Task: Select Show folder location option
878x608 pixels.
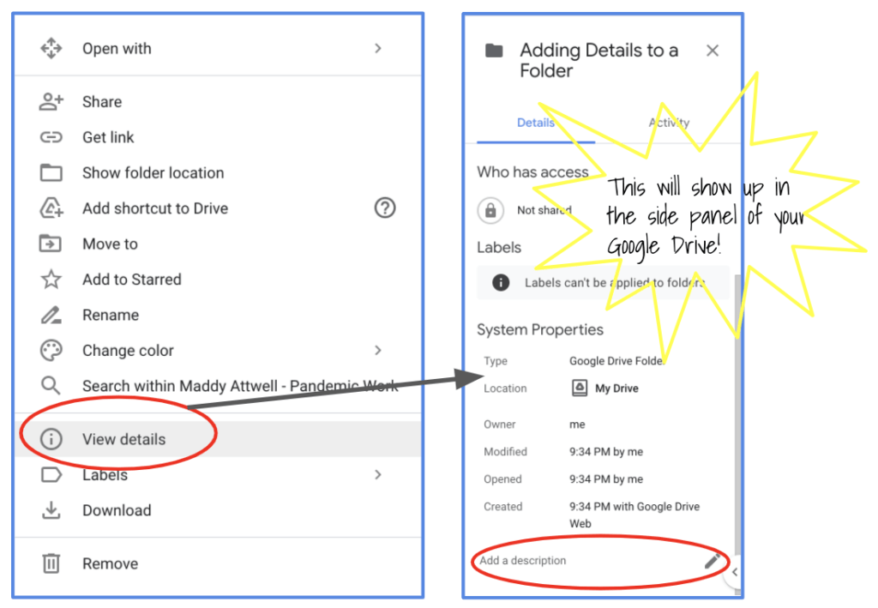Action: (x=153, y=173)
